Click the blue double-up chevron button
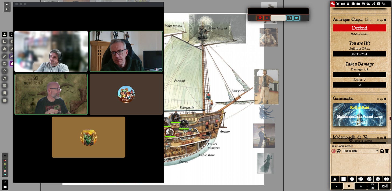The image size is (392, 191). point(290,18)
